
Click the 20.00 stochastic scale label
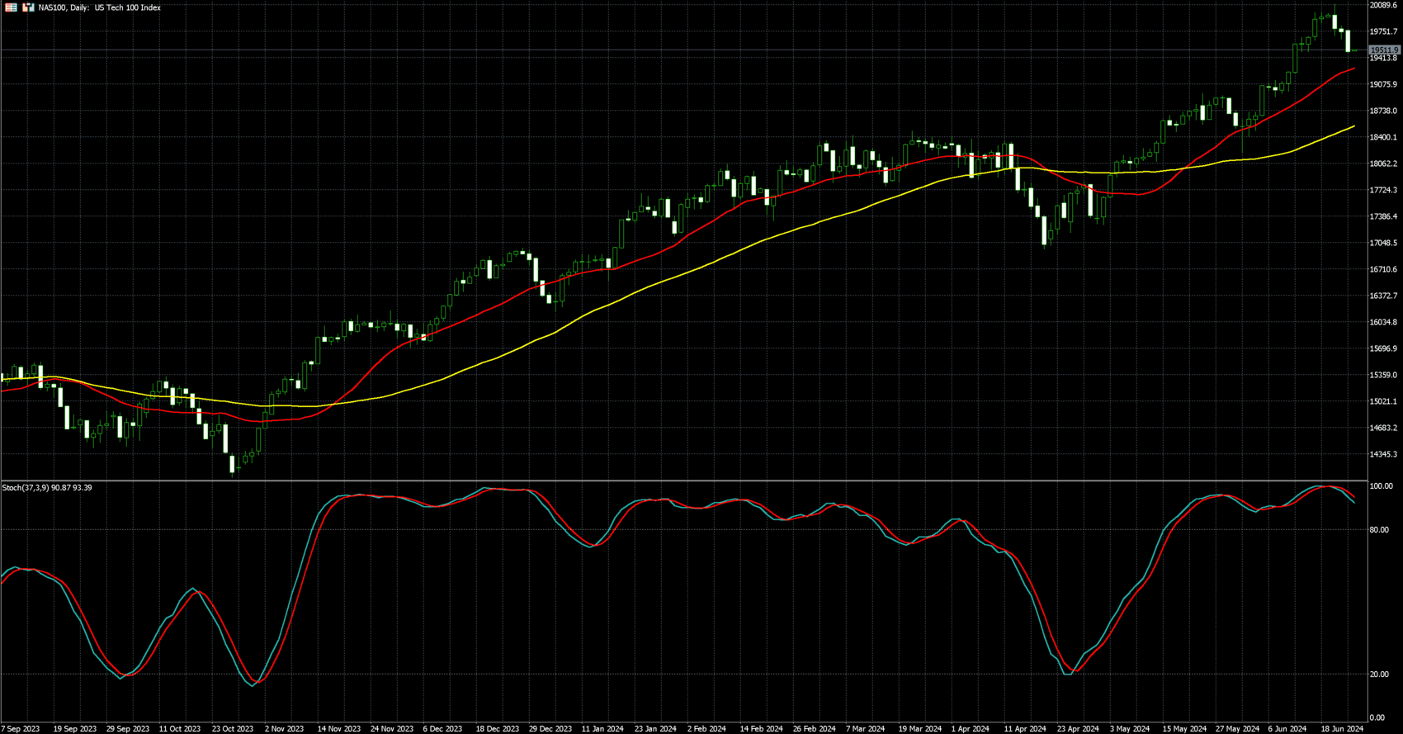pos(1378,675)
